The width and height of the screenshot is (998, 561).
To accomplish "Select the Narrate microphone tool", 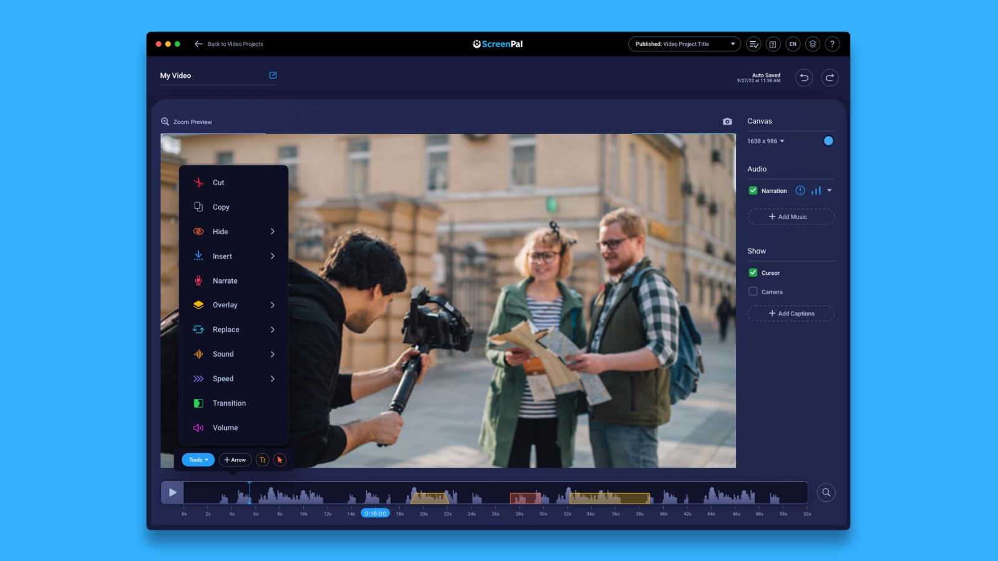I will click(x=198, y=280).
